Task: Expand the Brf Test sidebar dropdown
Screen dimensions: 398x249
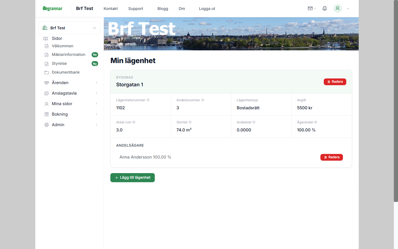Action: pos(95,28)
